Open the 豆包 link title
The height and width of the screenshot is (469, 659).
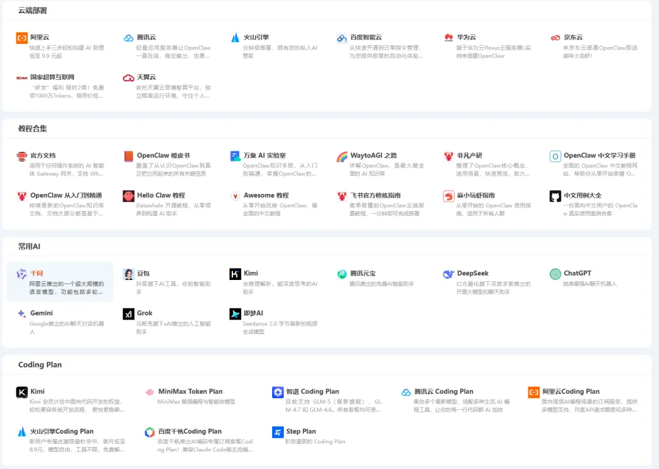pyautogui.click(x=143, y=273)
